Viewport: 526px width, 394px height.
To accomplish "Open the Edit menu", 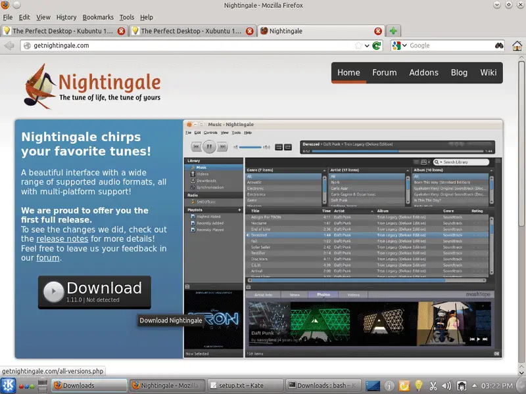I will pyautogui.click(x=24, y=17).
